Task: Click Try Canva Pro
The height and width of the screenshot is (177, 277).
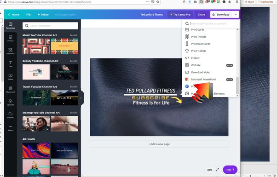Action: tap(180, 14)
